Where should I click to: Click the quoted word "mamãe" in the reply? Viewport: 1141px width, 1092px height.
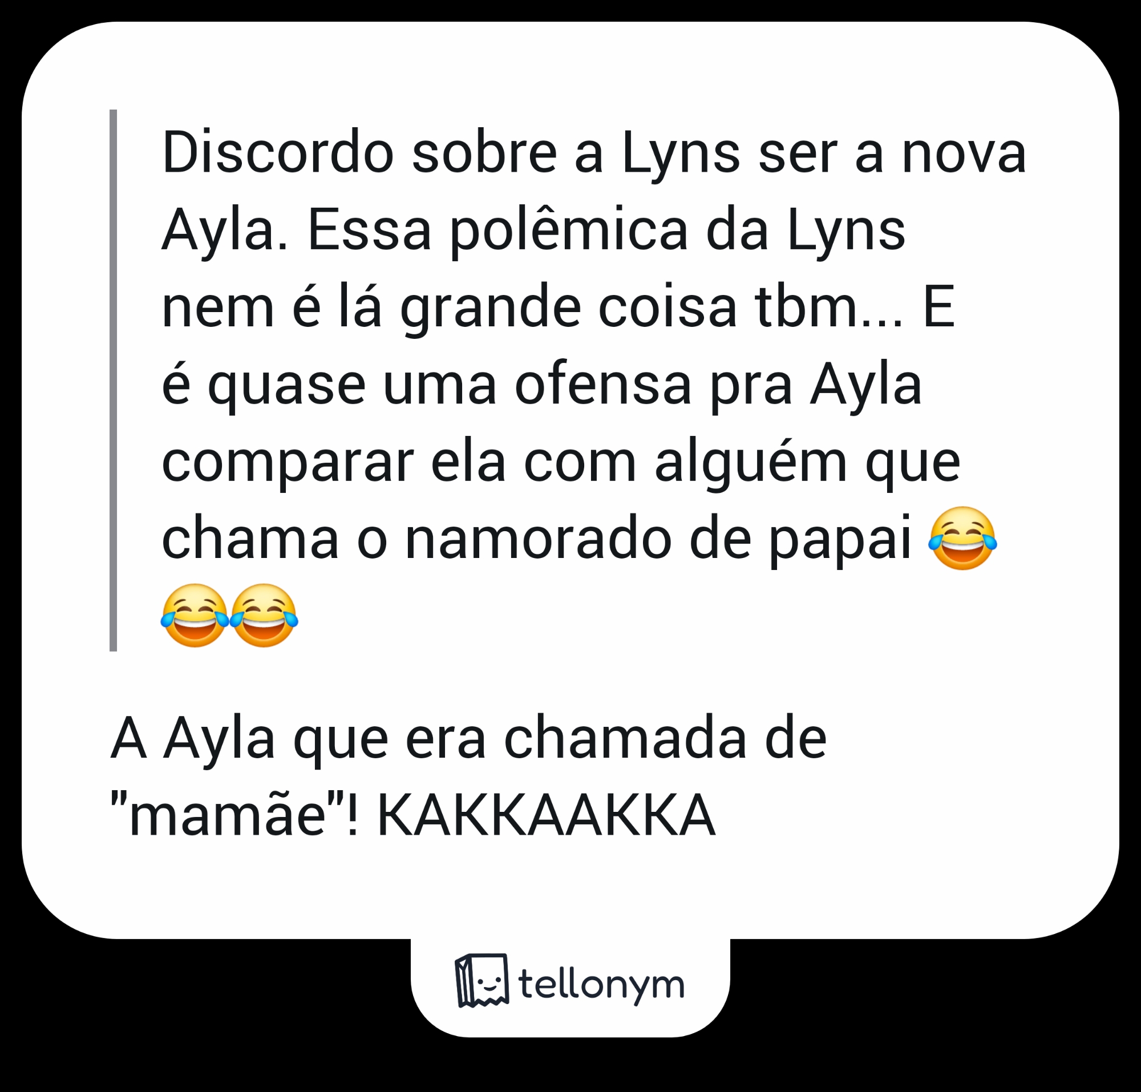point(227,815)
